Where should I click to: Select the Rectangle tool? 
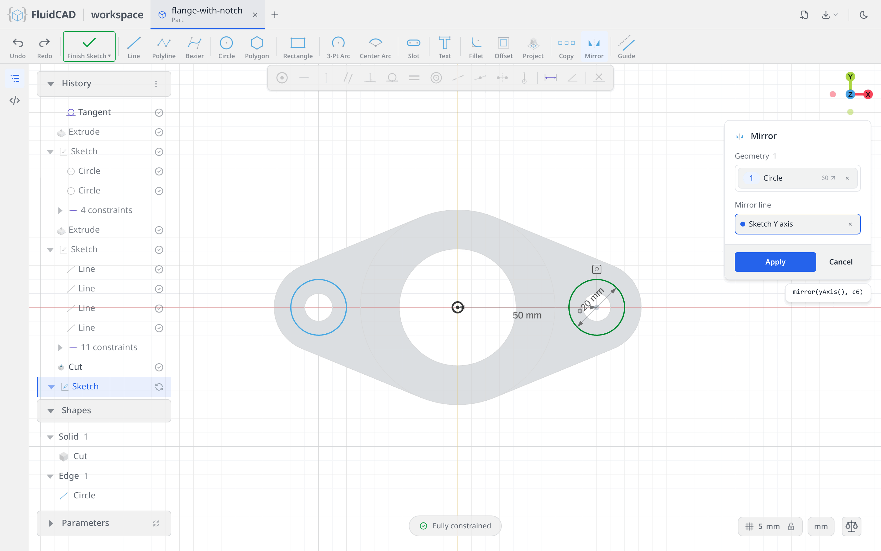tap(298, 47)
